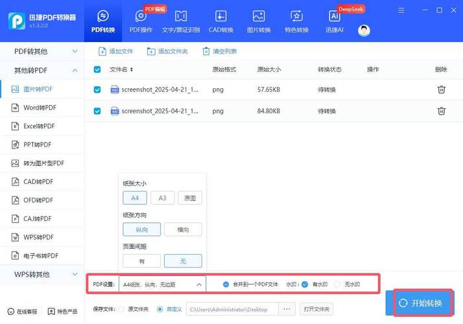The width and height of the screenshot is (463, 324).
Task: Delete the 84.80KB file with trash icon
Action: (441, 111)
